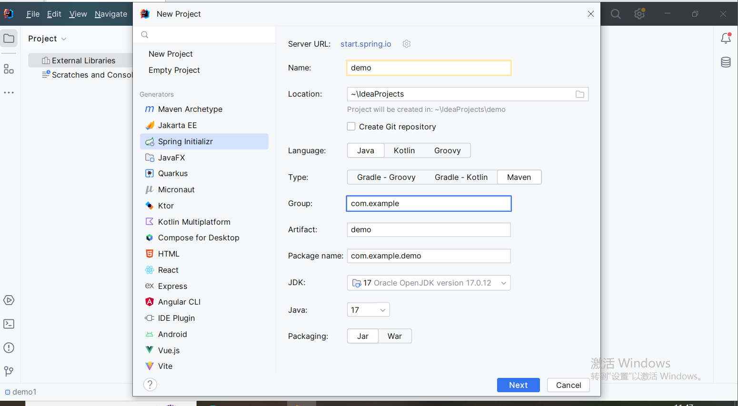Select War packaging
Viewport: 738px width, 406px height.
click(x=395, y=336)
